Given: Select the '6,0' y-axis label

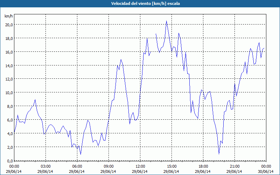Looking at the screenshot, I should (10, 120).
